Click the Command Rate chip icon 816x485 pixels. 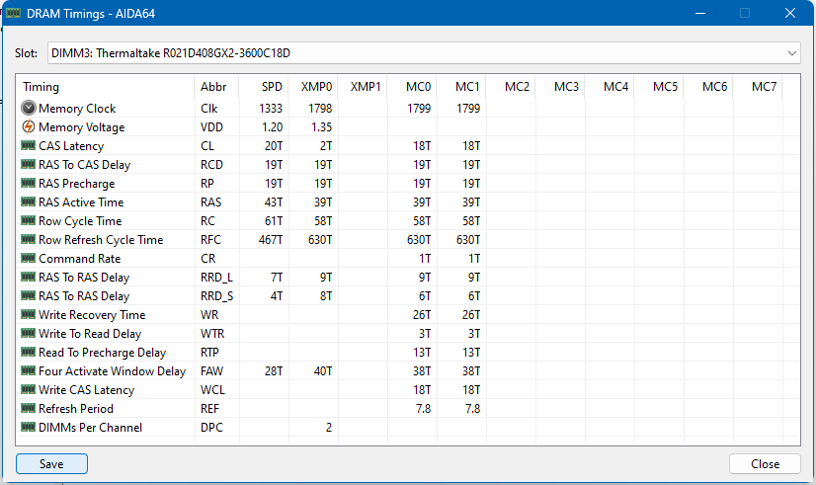tap(28, 258)
